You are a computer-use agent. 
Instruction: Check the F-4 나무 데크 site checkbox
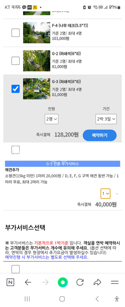pyautogui.click(x=16, y=33)
